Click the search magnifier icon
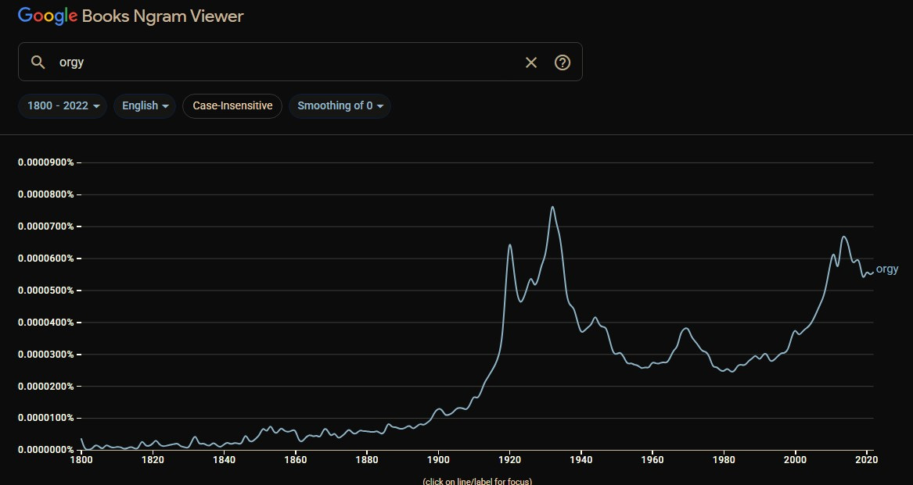Screen dimensions: 913x485 pos(38,62)
